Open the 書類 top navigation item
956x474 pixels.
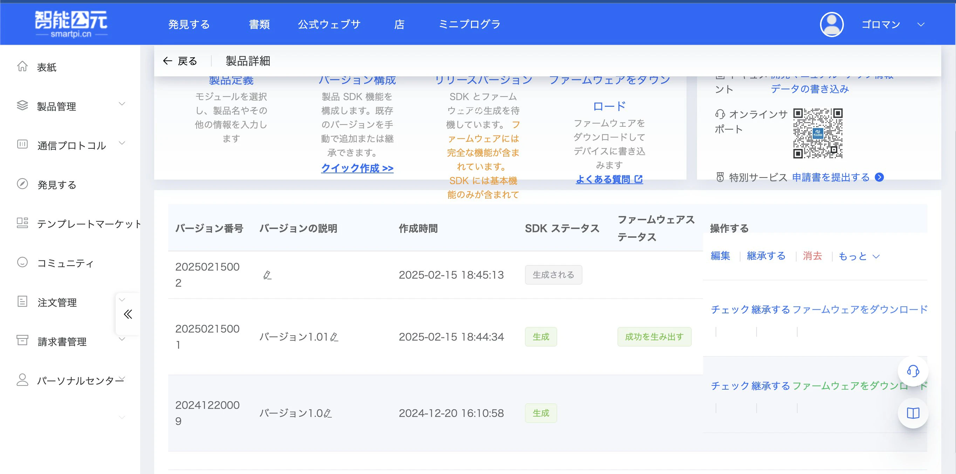click(259, 25)
